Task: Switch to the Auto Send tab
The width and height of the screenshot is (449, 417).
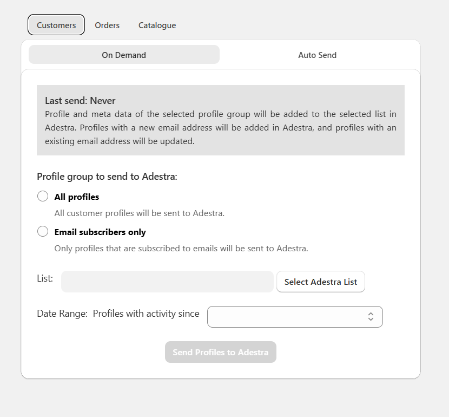Action: (x=317, y=55)
